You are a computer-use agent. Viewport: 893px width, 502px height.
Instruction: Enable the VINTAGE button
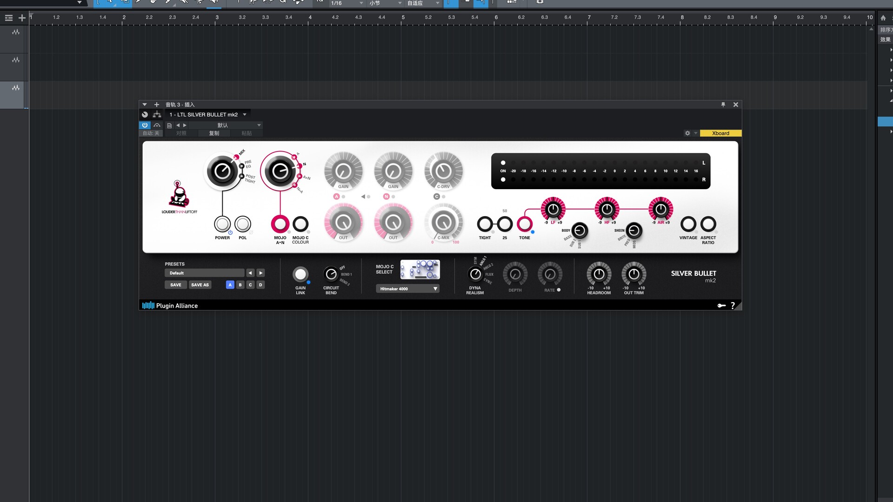(x=688, y=224)
